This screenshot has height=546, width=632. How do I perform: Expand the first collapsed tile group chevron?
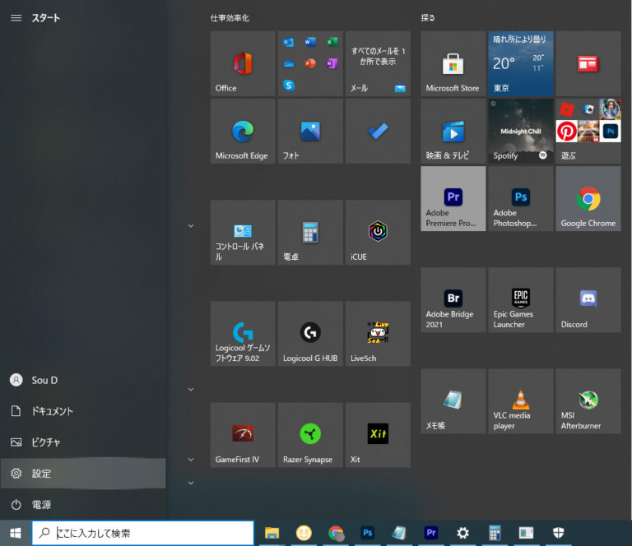pos(191,225)
